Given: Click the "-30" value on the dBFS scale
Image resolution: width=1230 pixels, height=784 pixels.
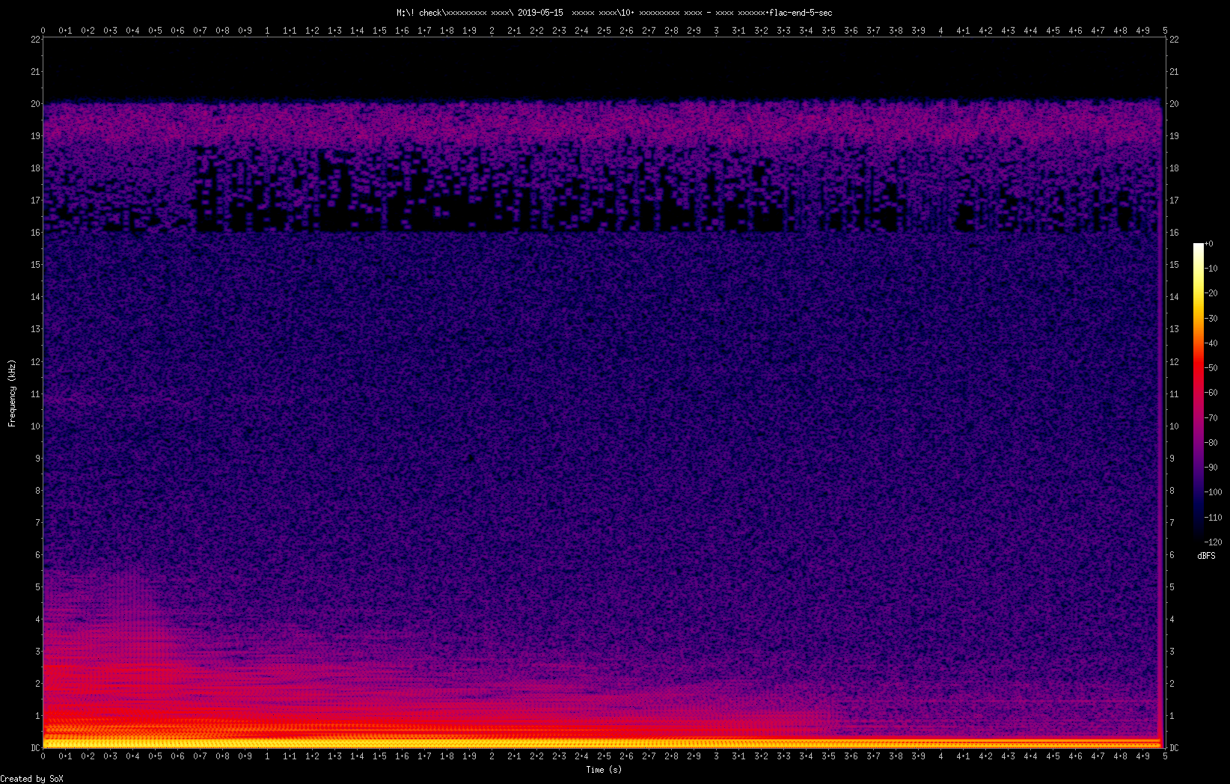Looking at the screenshot, I should coord(1212,318).
